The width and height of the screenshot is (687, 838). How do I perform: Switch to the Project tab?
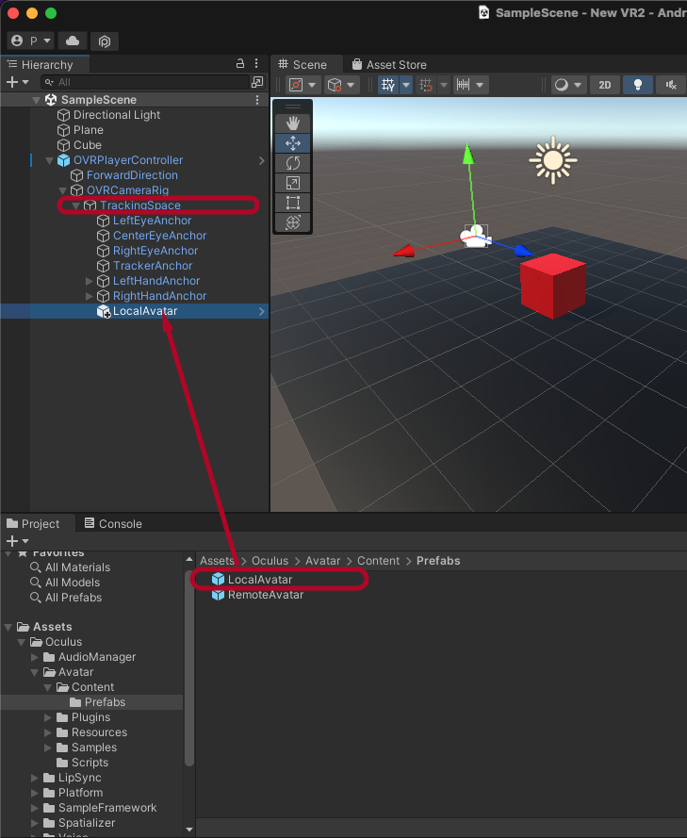(x=33, y=524)
